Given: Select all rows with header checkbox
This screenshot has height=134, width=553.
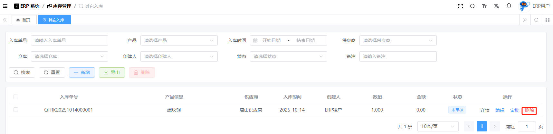Looking at the screenshot, I should click(16, 97).
